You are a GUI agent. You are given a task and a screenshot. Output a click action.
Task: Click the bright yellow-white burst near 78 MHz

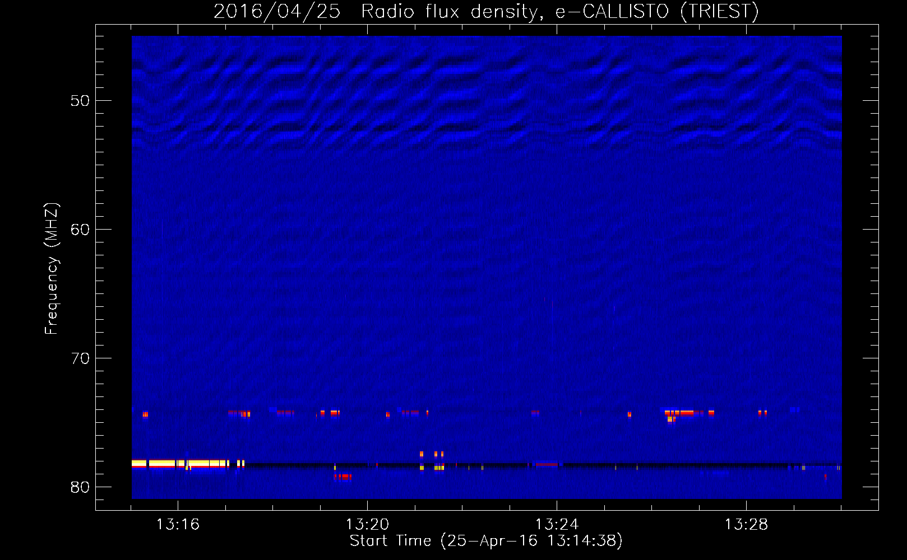click(181, 464)
